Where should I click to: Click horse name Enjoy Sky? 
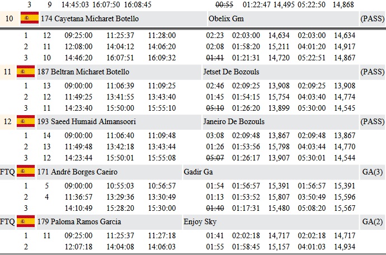click(x=200, y=222)
